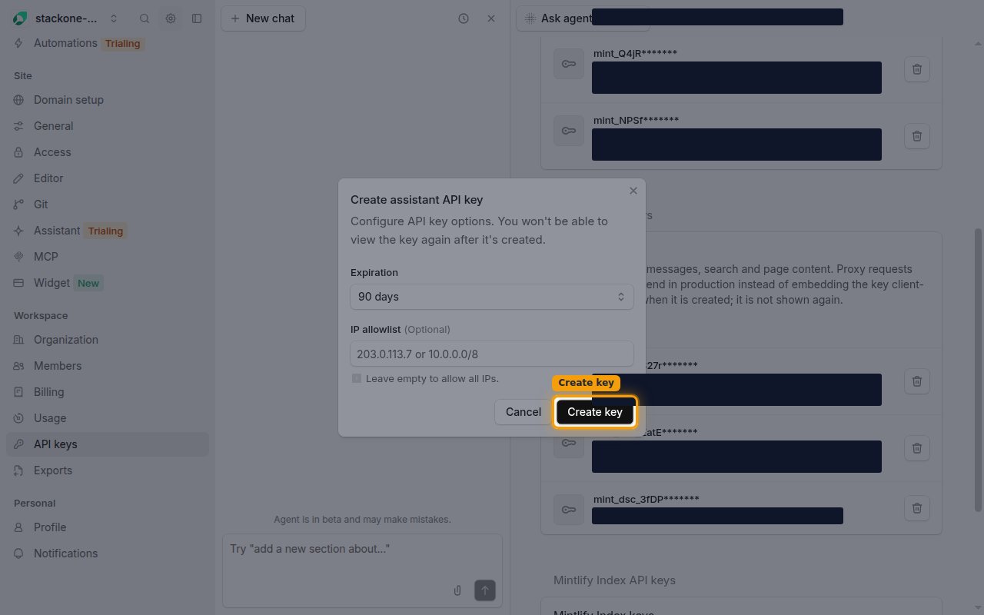The width and height of the screenshot is (984, 615).
Task: Go to Access settings
Action: point(108,152)
